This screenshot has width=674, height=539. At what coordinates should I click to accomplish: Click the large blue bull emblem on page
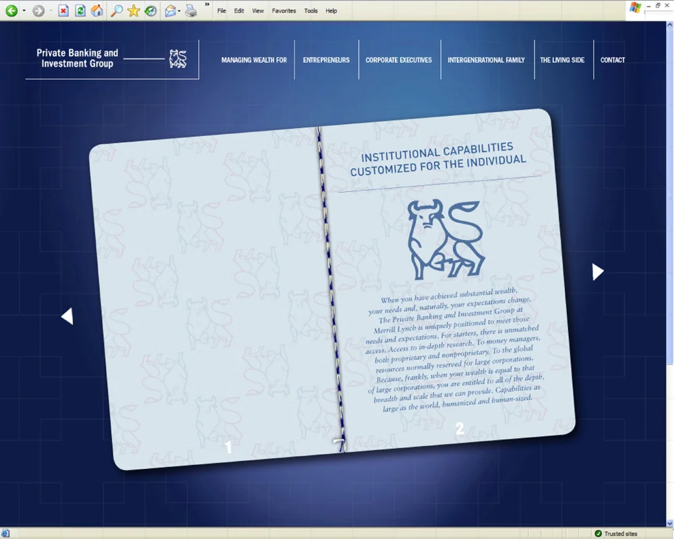(x=446, y=239)
